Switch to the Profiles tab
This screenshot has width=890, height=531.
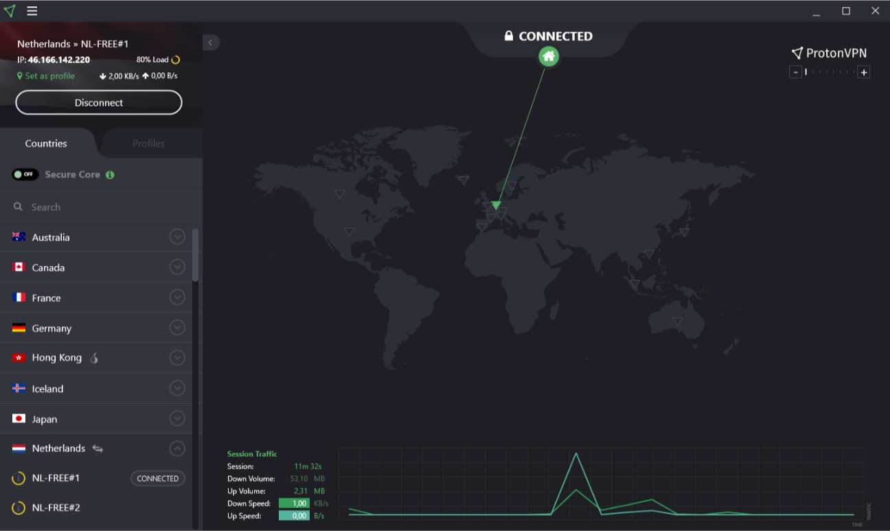[148, 144]
